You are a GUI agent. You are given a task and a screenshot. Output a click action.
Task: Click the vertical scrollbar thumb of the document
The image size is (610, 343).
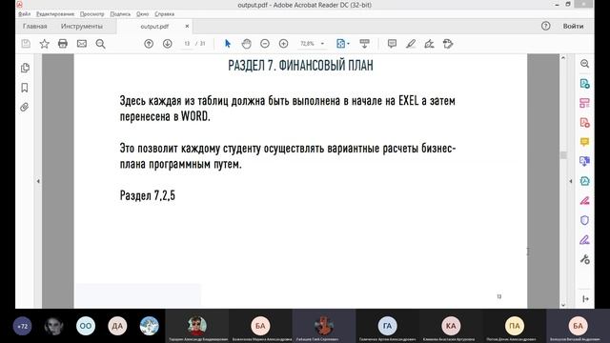click(x=563, y=155)
